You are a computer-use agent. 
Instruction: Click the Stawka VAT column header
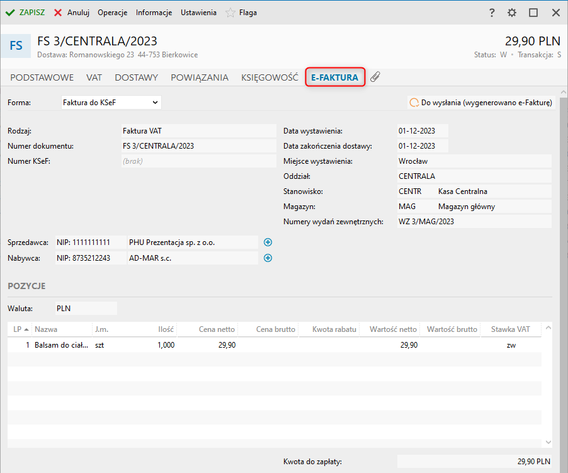pos(511,329)
